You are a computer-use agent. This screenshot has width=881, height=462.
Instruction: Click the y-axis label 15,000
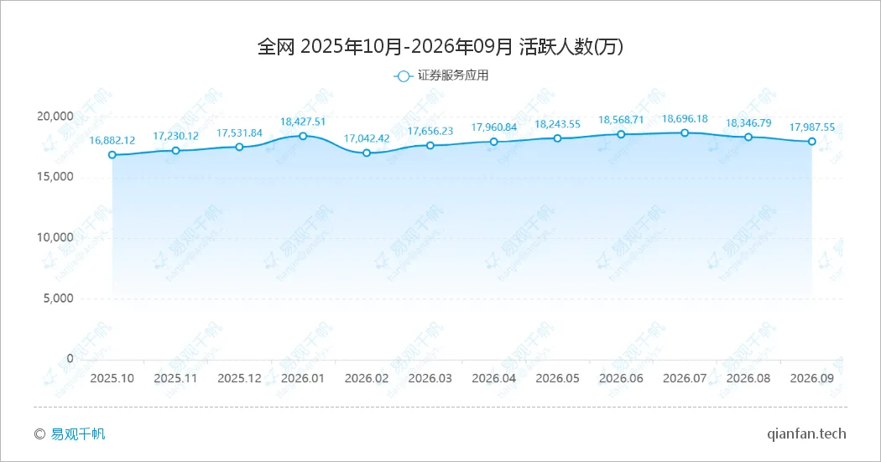[x=55, y=177]
